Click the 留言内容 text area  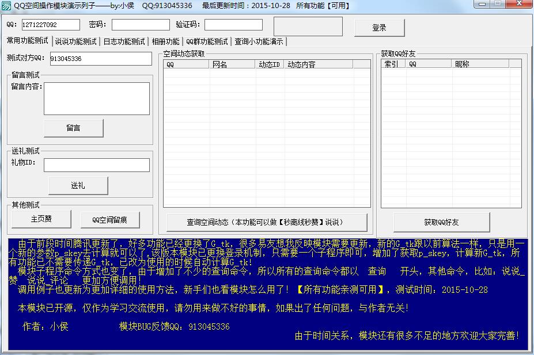[x=97, y=98]
